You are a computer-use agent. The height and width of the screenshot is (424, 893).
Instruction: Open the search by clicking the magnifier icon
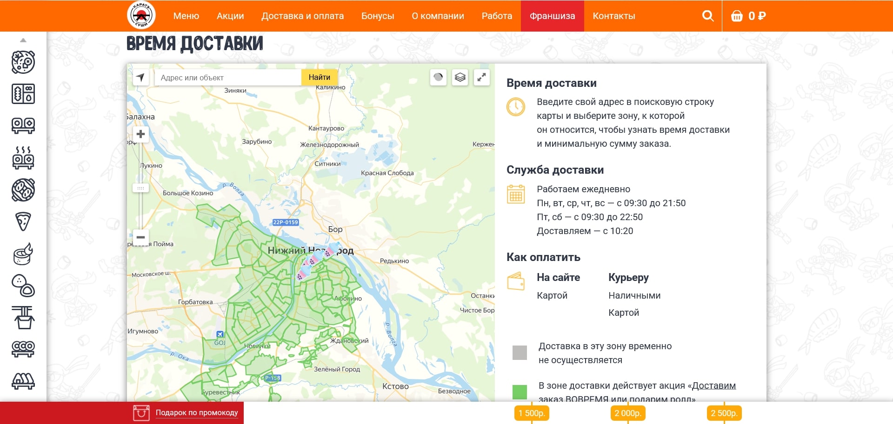pyautogui.click(x=708, y=16)
